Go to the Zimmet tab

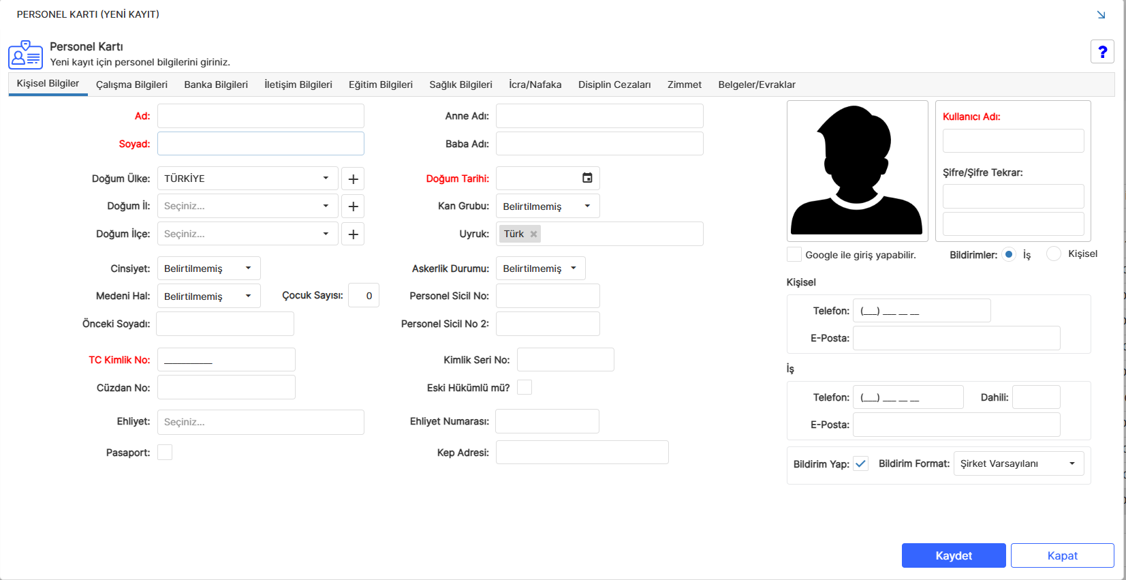(685, 85)
